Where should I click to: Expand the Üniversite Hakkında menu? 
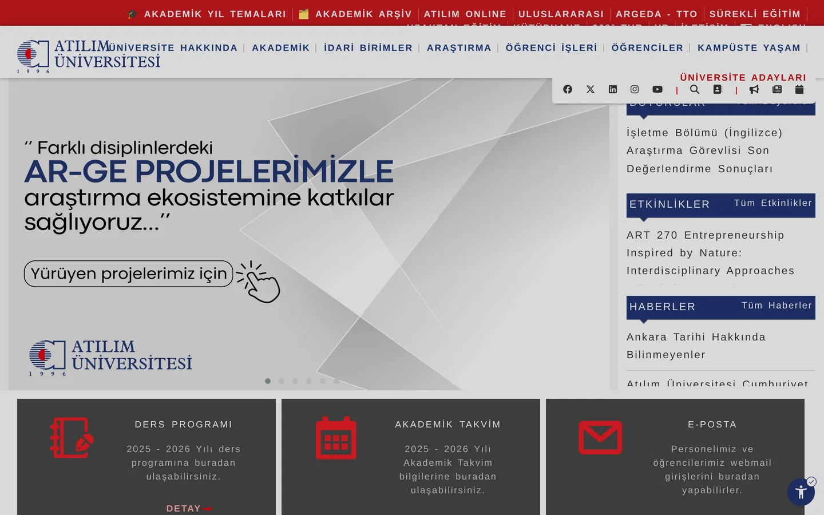[173, 47]
